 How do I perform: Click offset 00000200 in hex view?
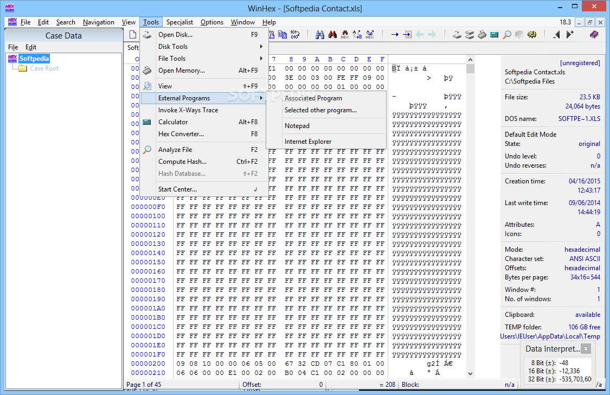coord(148,364)
